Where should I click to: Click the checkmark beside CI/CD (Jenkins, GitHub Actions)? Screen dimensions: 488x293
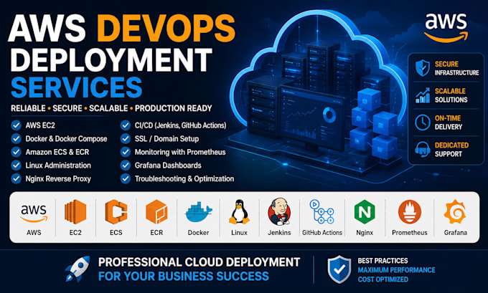point(126,125)
